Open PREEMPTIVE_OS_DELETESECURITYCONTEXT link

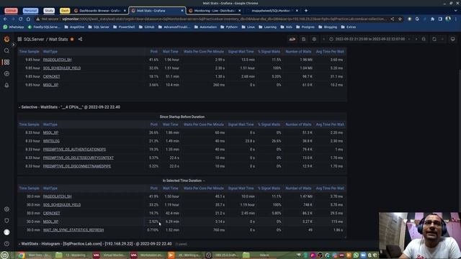pyautogui.click(x=79, y=158)
